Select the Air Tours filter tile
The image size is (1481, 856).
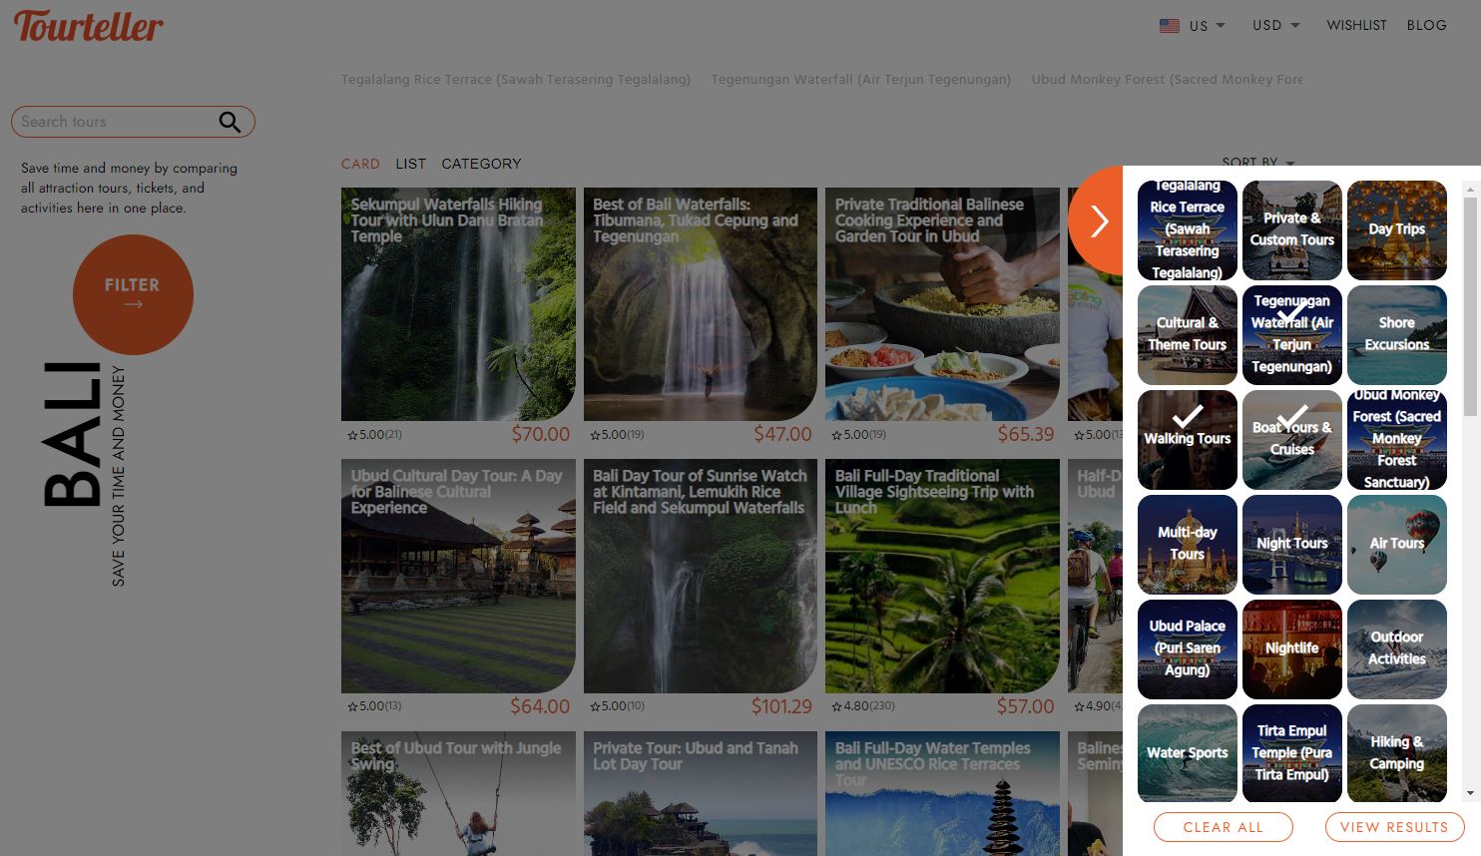tap(1397, 545)
